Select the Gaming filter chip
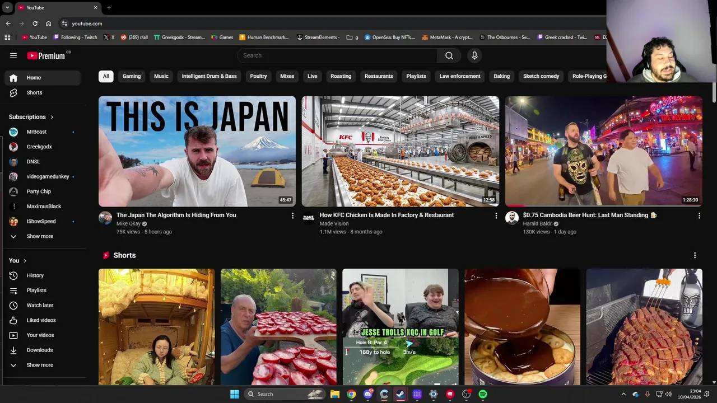Screen dimensions: 717x403 (x=132, y=76)
